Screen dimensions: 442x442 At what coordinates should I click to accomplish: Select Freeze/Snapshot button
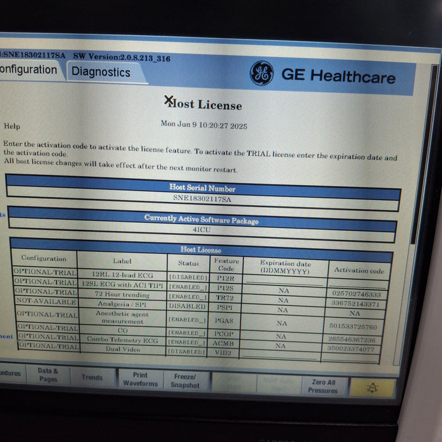pos(185,381)
